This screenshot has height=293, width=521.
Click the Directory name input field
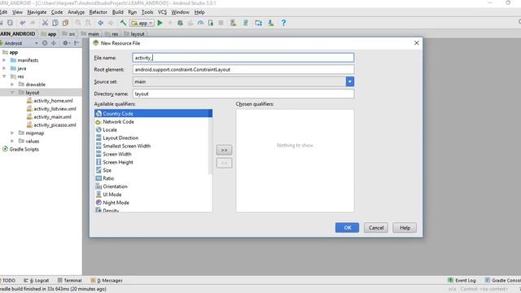(x=243, y=94)
